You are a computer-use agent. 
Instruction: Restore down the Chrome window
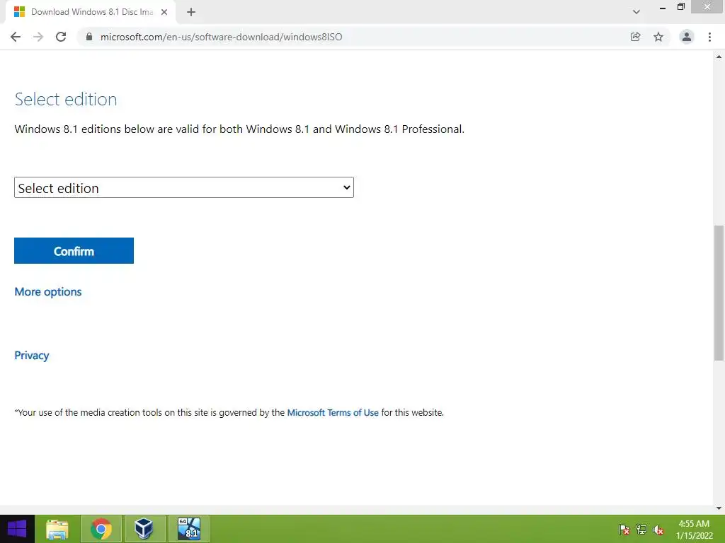coord(680,6)
